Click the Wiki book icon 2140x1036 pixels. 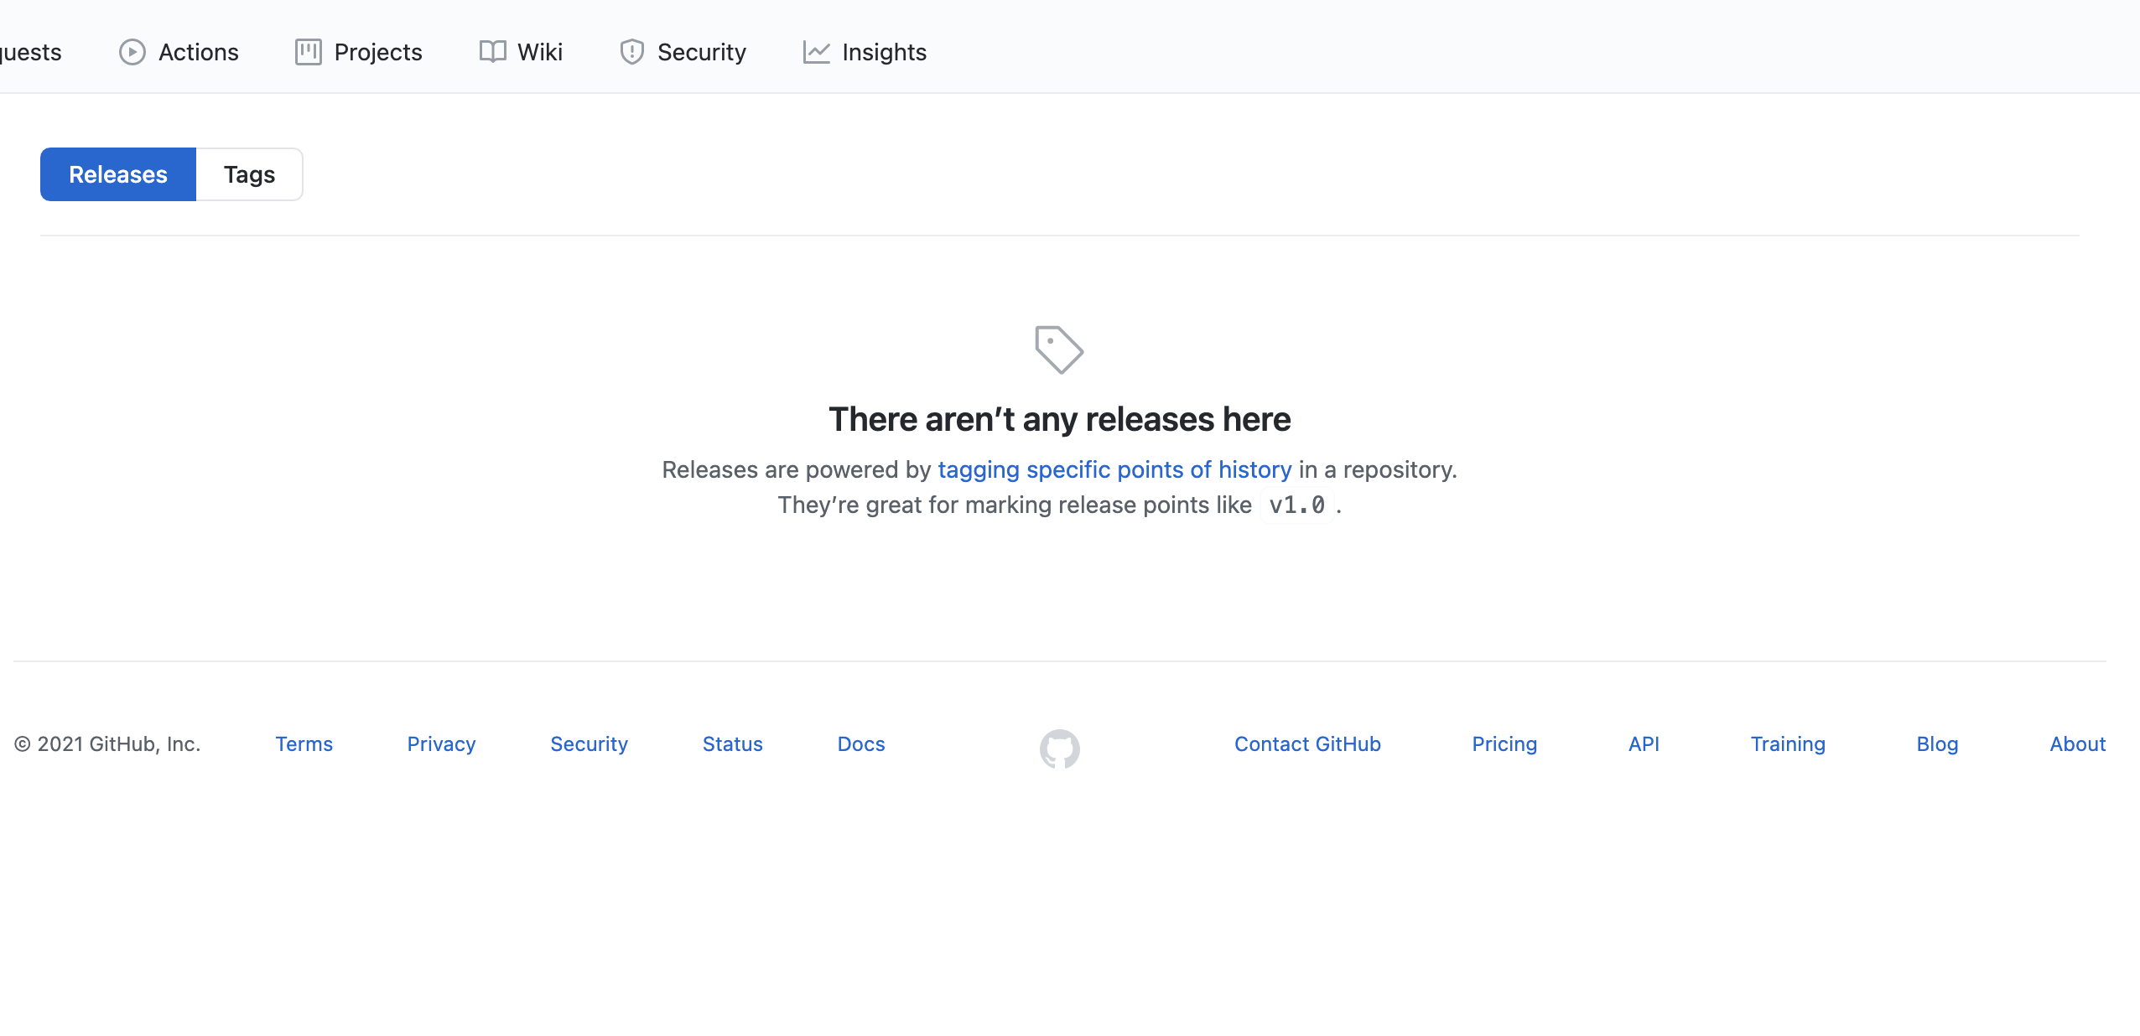pyautogui.click(x=492, y=52)
